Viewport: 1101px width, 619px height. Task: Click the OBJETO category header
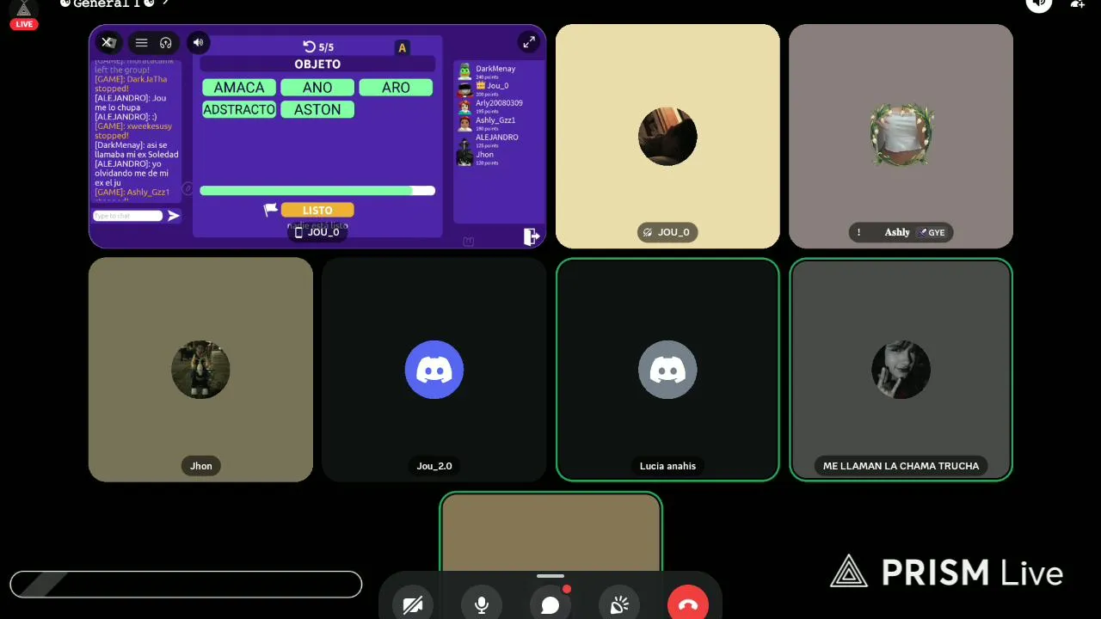tap(317, 64)
